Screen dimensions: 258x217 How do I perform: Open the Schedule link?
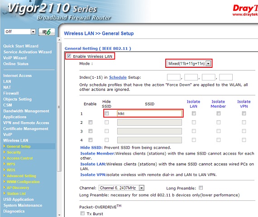click(118, 77)
